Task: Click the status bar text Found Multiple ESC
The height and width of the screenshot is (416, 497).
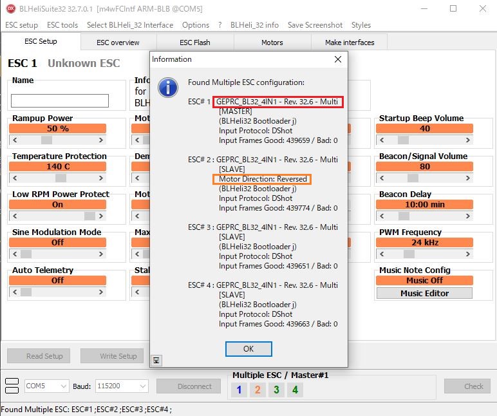Action: click(86, 410)
